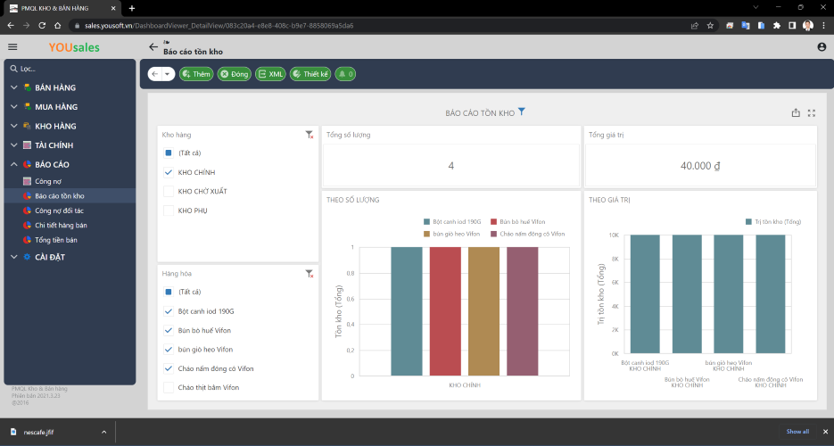
Task: Open a new browser tab
Action: (132, 8)
